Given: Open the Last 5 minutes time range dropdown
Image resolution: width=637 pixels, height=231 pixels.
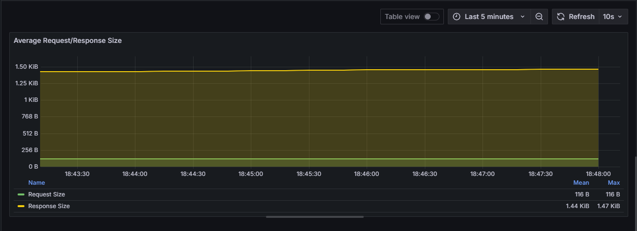Looking at the screenshot, I should pyautogui.click(x=489, y=17).
